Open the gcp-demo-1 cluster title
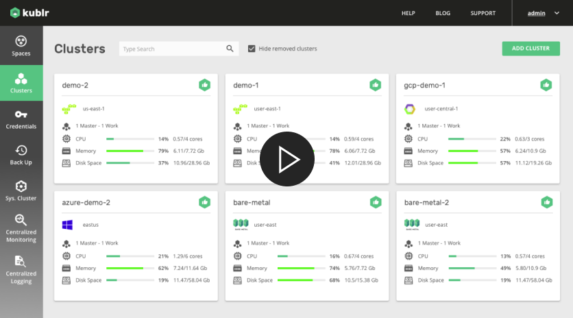 (424, 85)
